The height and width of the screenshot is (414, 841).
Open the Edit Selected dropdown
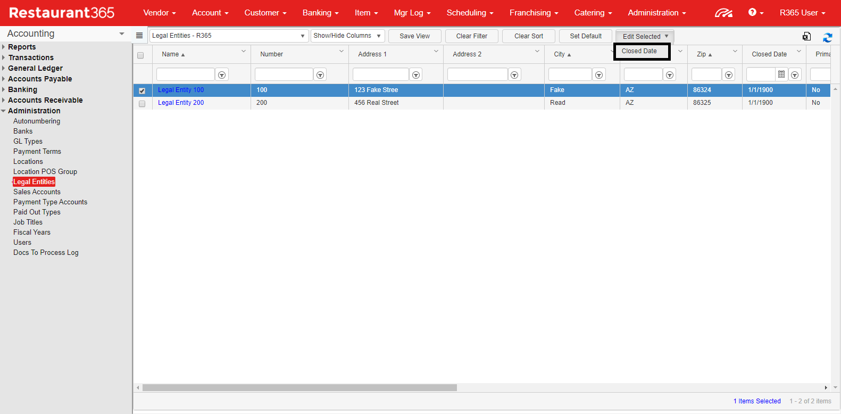645,36
